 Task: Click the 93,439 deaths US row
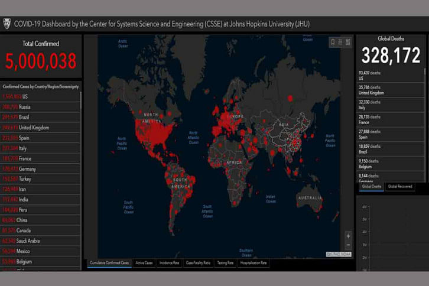(x=390, y=76)
